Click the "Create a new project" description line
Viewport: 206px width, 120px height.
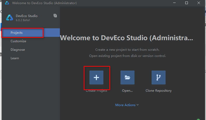point(127,50)
